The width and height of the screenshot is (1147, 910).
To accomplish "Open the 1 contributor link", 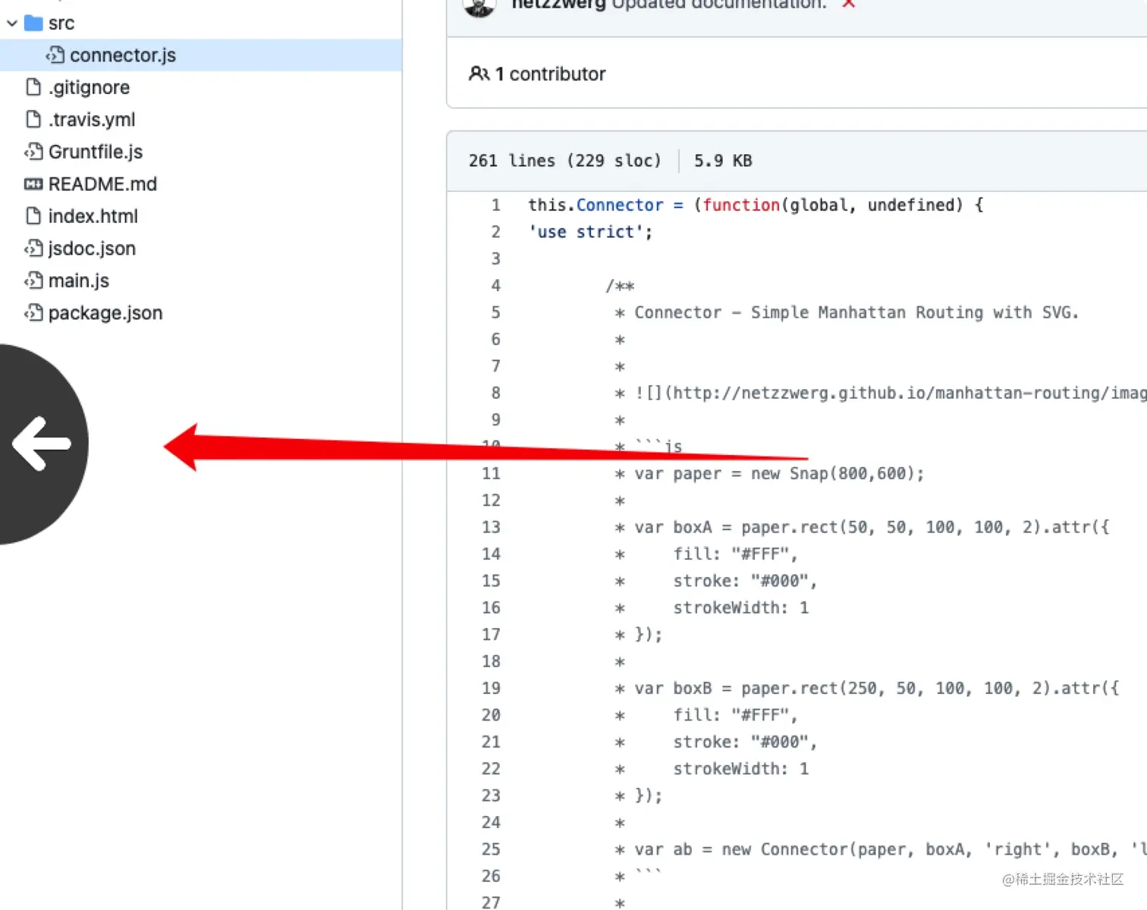I will 550,74.
